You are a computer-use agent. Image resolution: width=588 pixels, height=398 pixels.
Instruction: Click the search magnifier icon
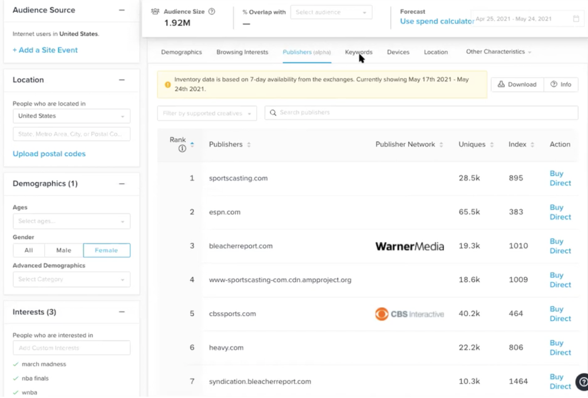273,113
